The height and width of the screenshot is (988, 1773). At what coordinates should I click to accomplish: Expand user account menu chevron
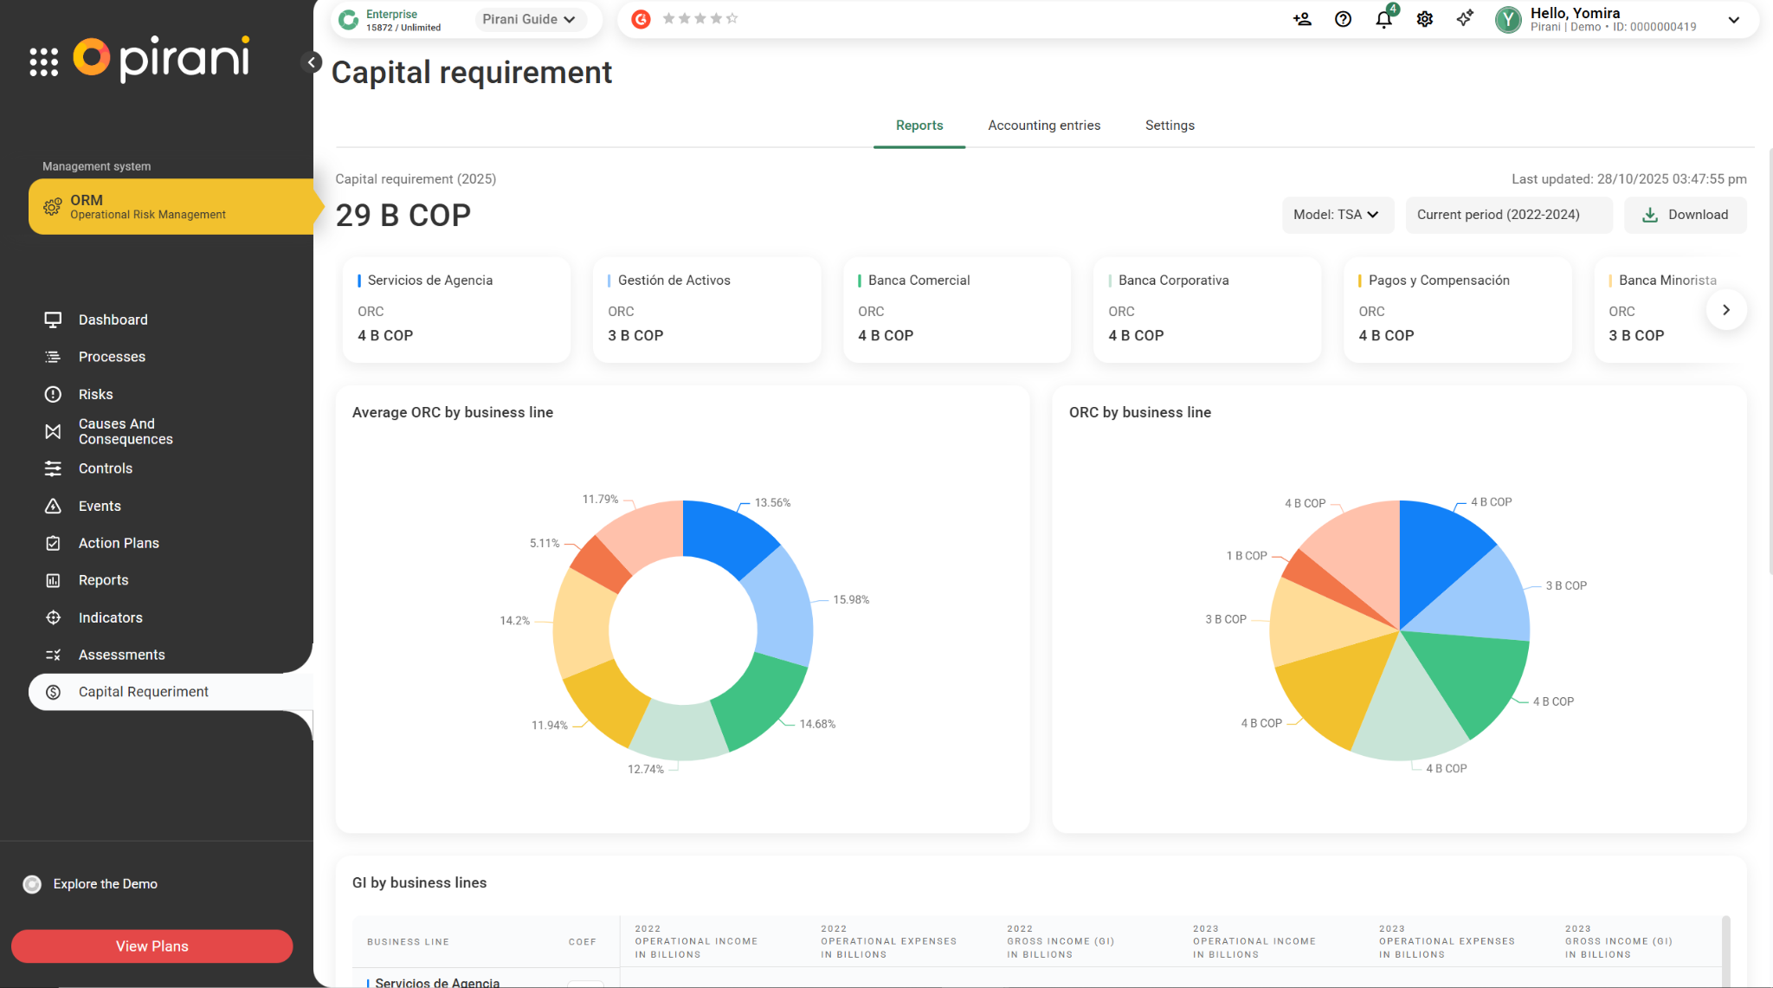1734,20
